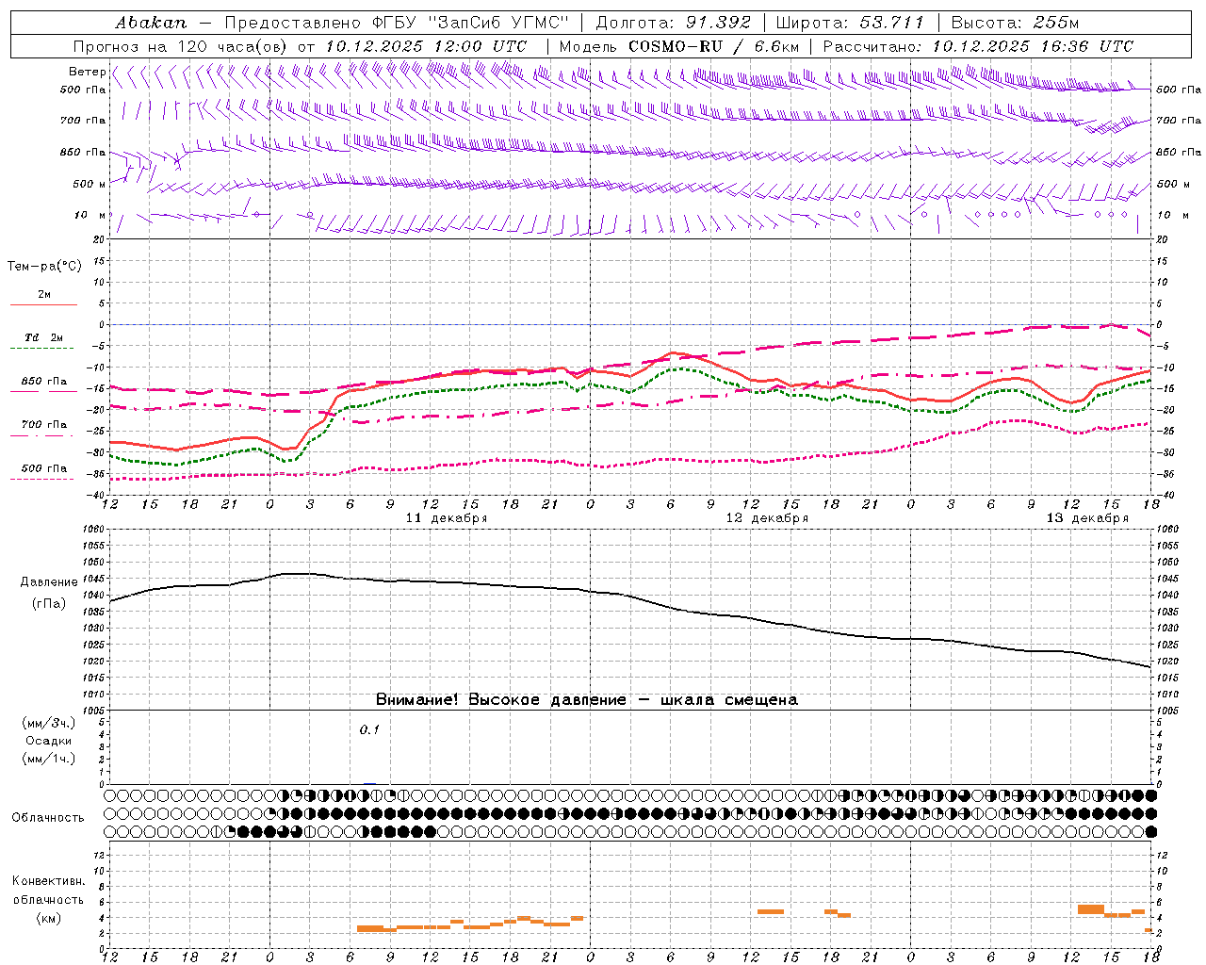Click the "Ветер" wind panel label
Screen dimensions: 1206x965
[x=87, y=72]
